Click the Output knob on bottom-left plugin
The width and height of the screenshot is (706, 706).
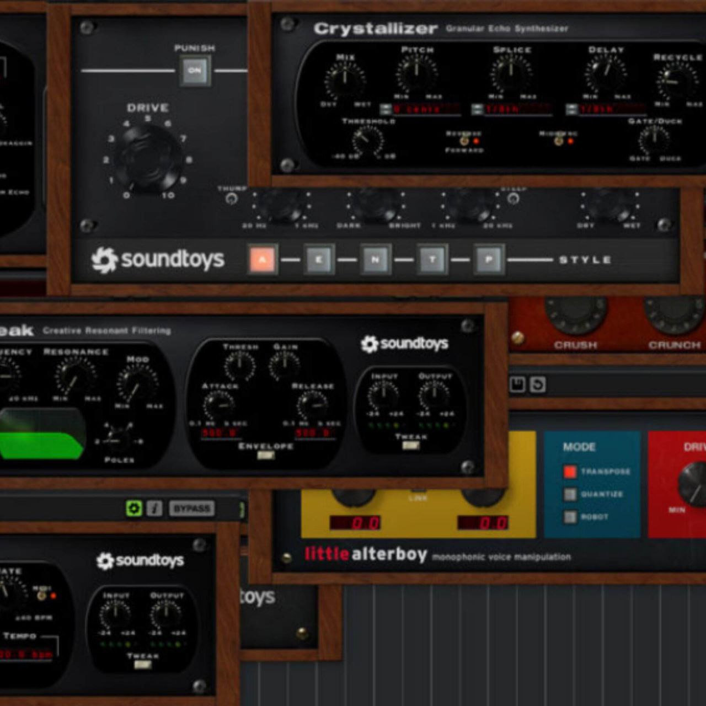pyautogui.click(x=166, y=614)
